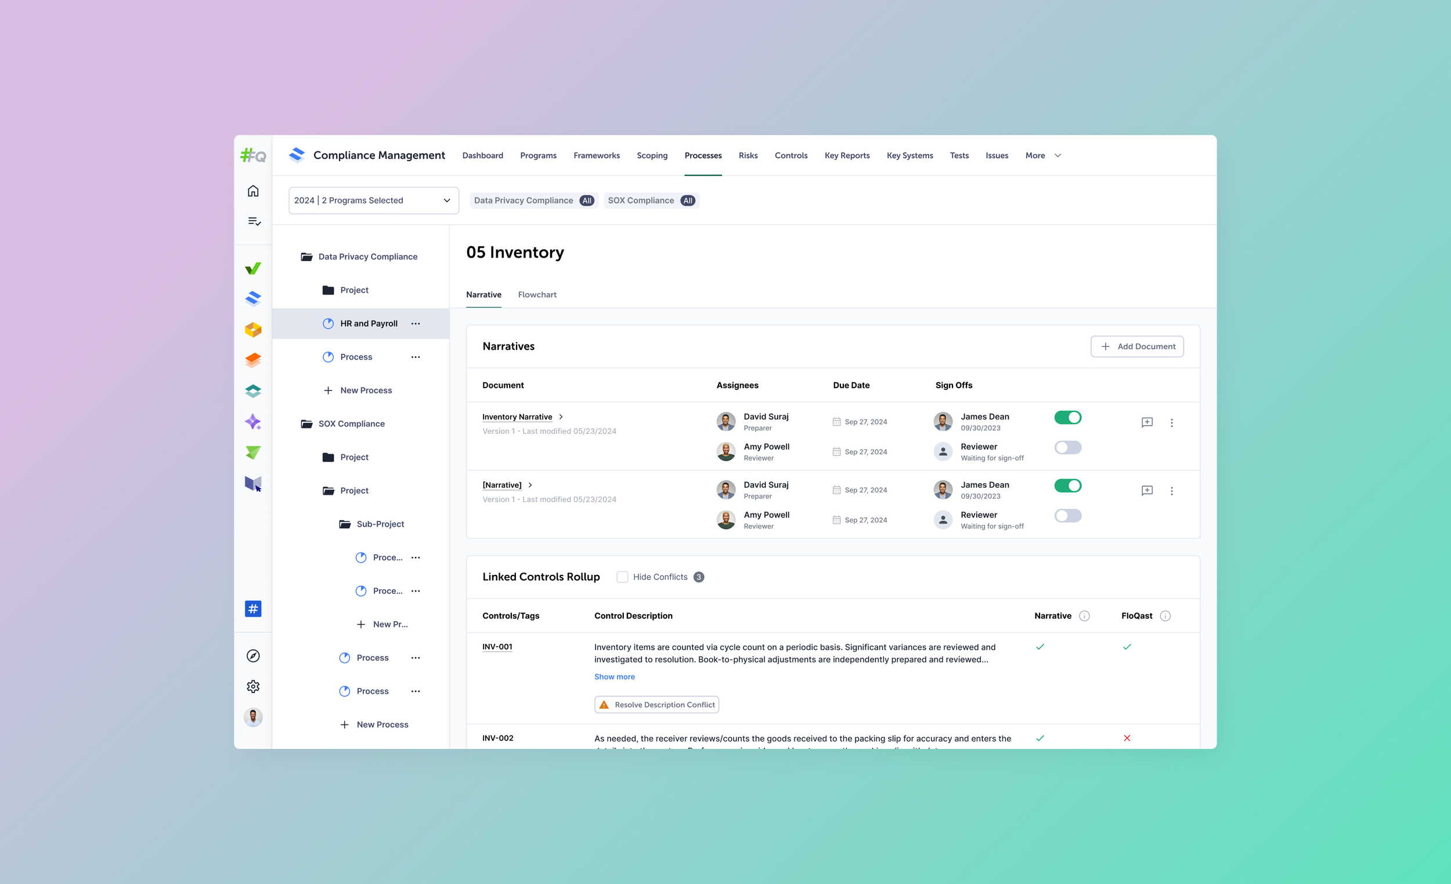Screen dimensions: 1451x884
Task: Open settings gear in sidebar
Action: coord(252,686)
